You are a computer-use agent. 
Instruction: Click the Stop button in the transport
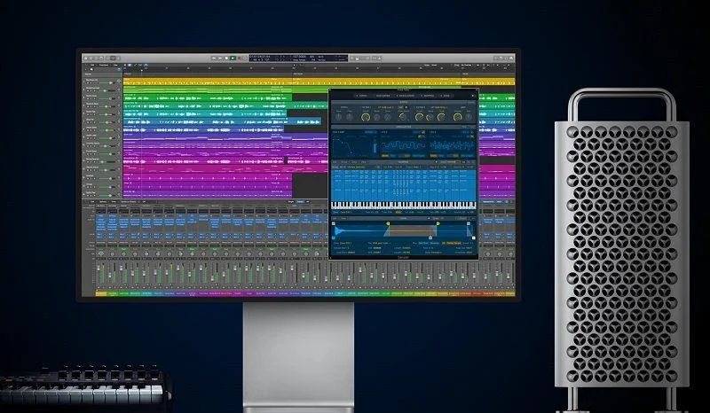pyautogui.click(x=226, y=58)
